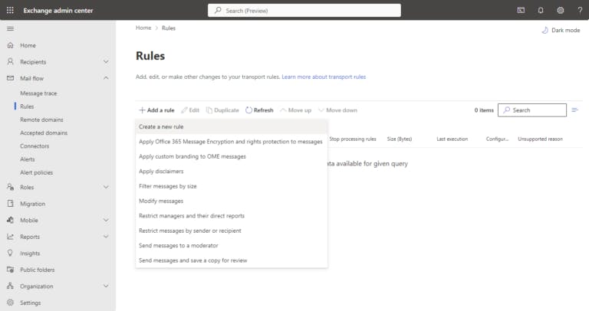Open Cloud Shell icon in header

point(521,10)
